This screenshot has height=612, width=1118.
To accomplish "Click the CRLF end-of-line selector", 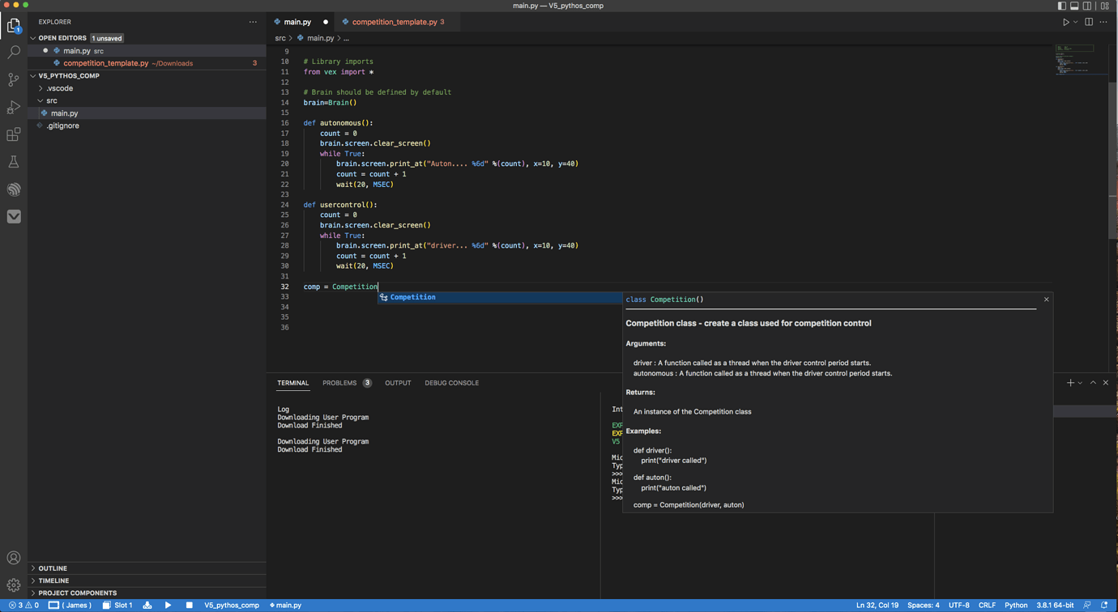I will [x=987, y=606].
